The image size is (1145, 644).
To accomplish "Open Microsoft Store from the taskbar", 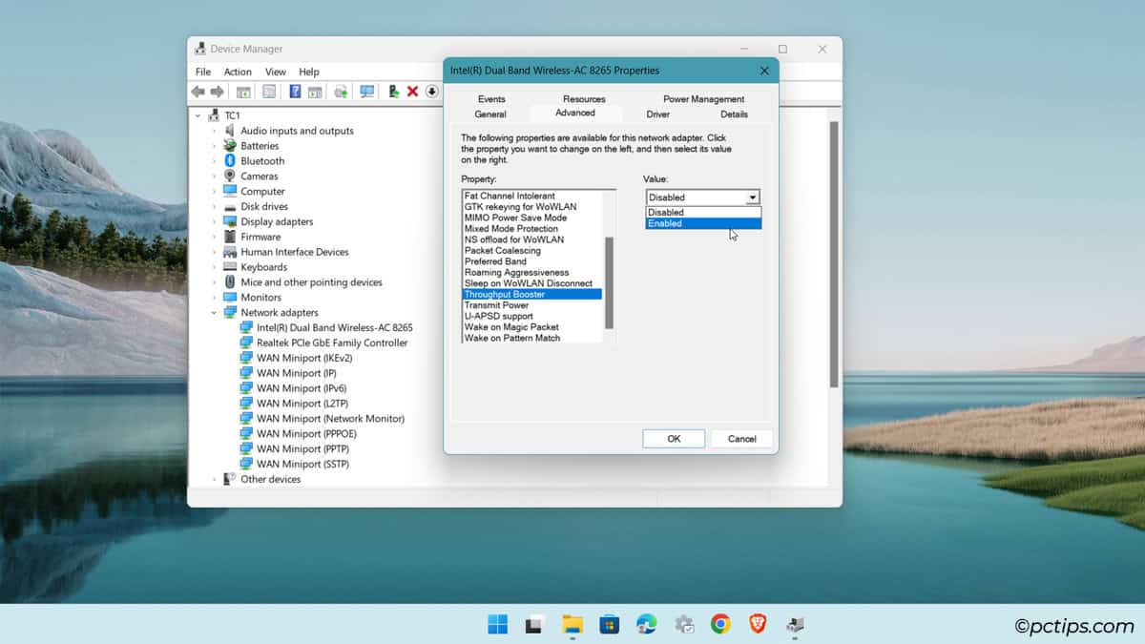I will point(610,624).
